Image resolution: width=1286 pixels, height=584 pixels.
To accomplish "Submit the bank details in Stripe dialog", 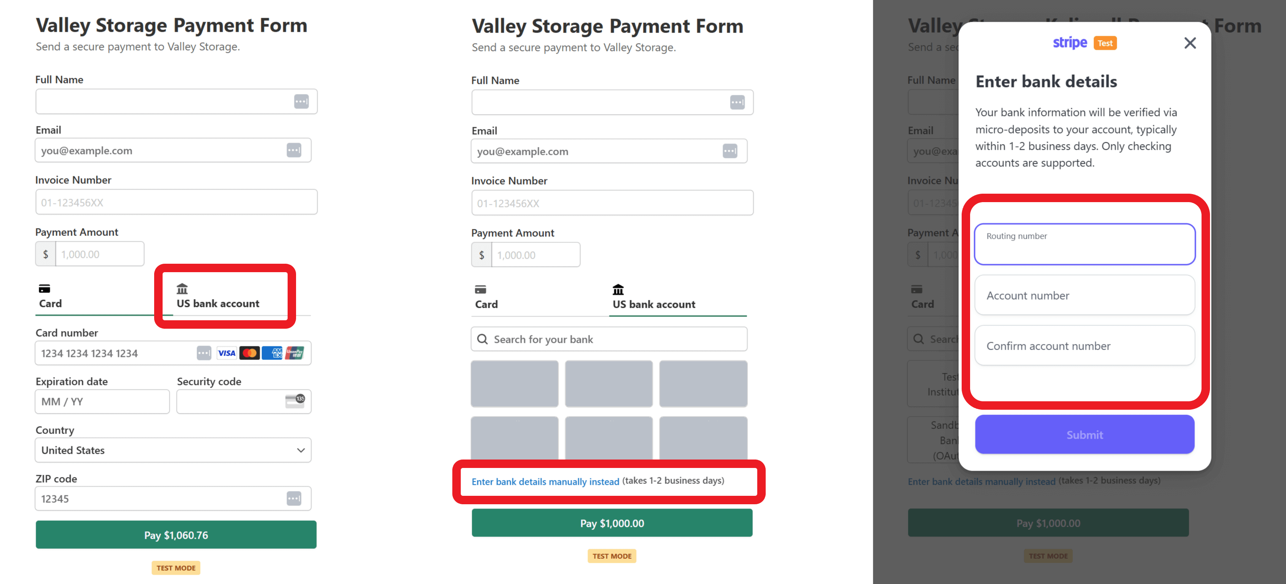I will pos(1084,434).
